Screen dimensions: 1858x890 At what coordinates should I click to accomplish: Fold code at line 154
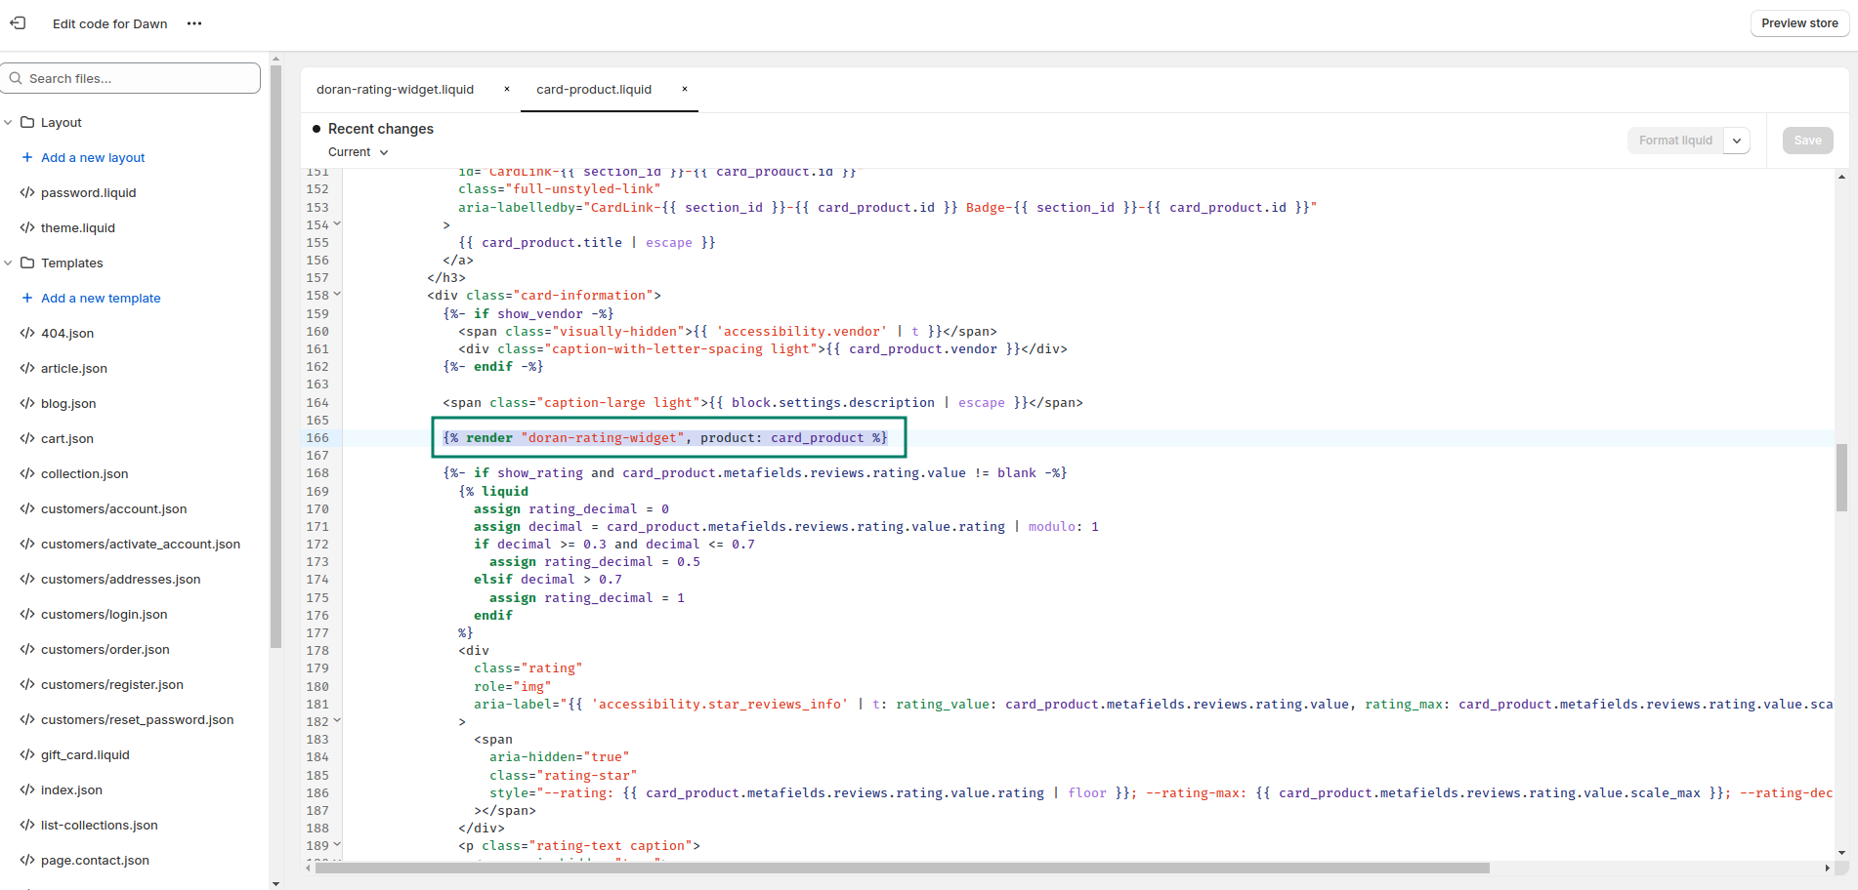click(x=338, y=224)
